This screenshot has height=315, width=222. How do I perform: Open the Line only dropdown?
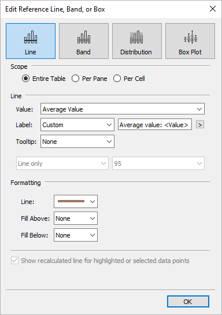pos(62,164)
